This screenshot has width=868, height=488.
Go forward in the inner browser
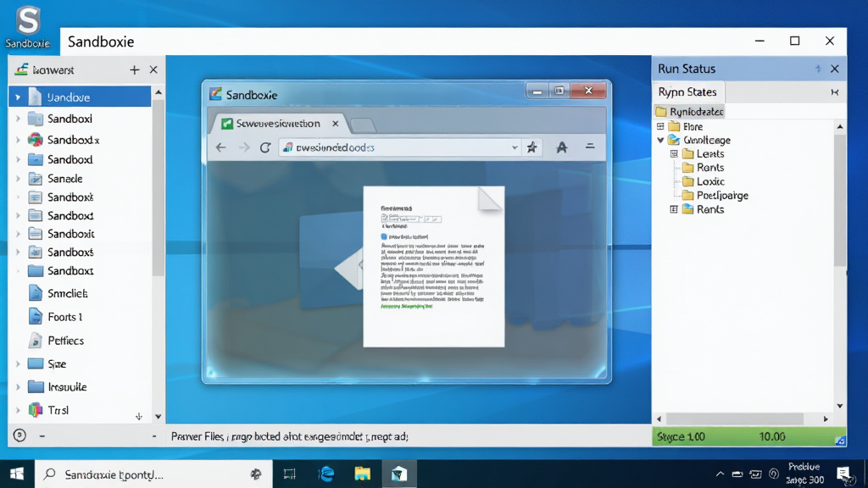[x=244, y=147]
